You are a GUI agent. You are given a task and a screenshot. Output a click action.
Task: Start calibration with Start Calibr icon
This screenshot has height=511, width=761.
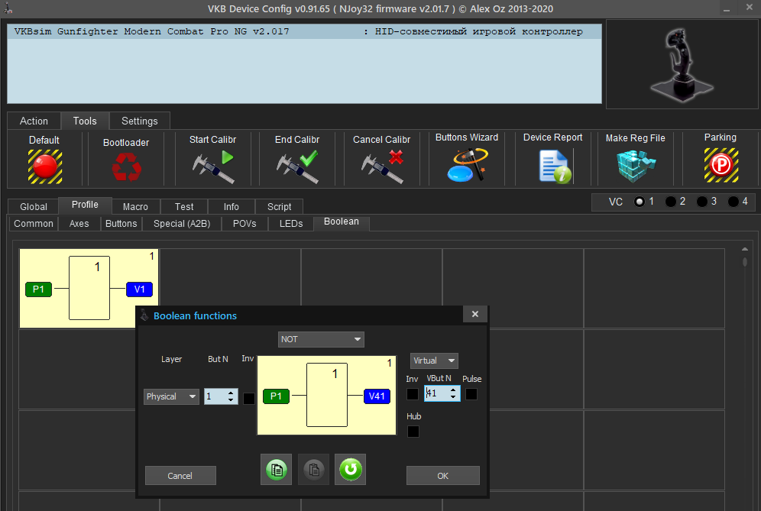[213, 167]
